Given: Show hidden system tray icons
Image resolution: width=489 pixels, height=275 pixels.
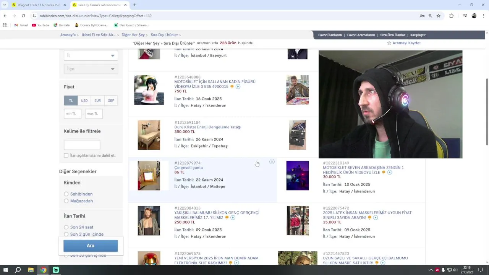Looking at the screenshot, I should click(x=431, y=270).
